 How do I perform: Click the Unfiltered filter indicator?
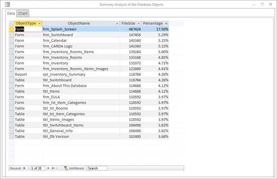(x=75, y=168)
